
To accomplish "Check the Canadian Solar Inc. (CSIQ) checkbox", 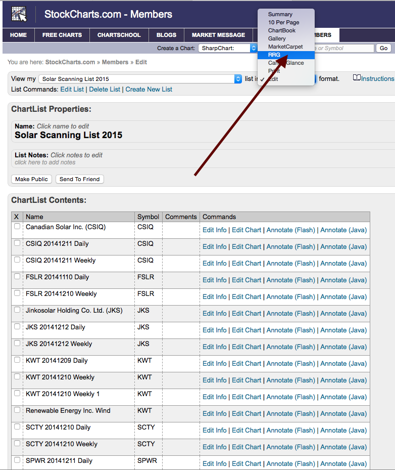I will coord(17,226).
